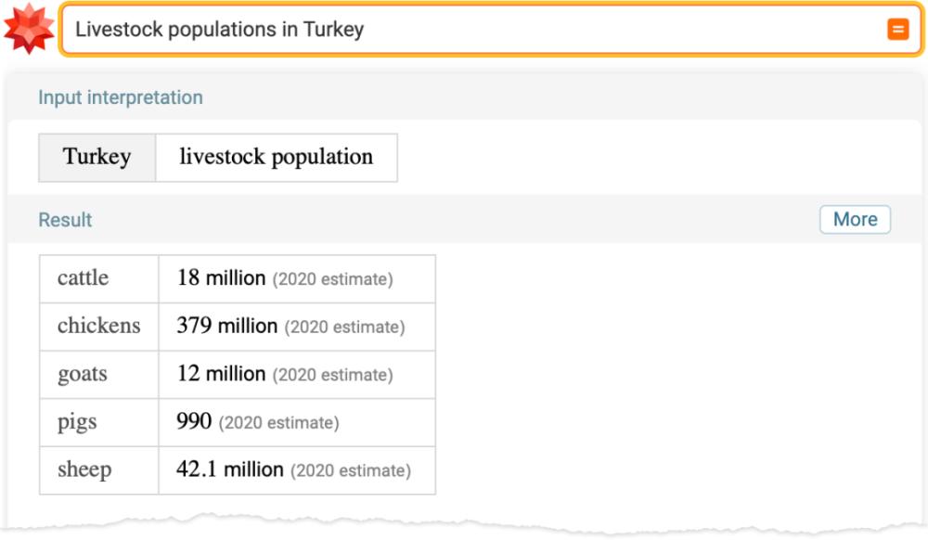Click the Wolfram|Alpha logo icon
The width and height of the screenshot is (928, 540).
point(27,27)
